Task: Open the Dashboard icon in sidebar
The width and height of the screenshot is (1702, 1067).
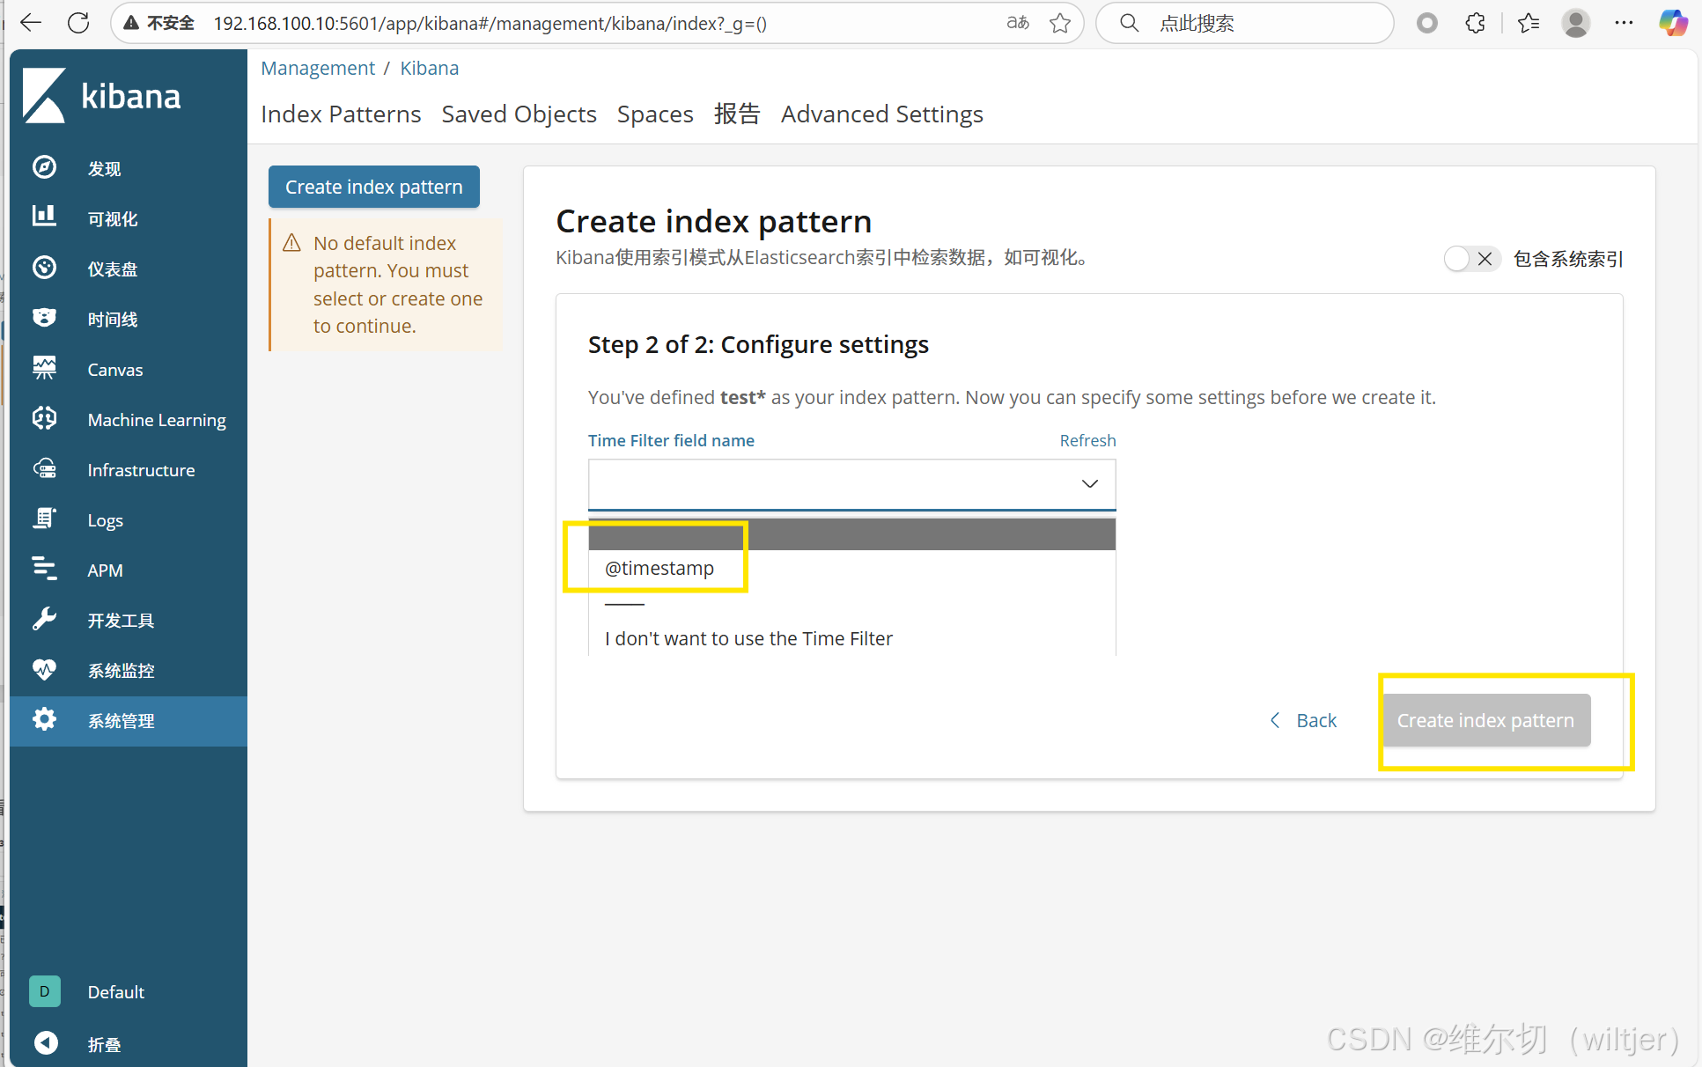Action: click(44, 268)
